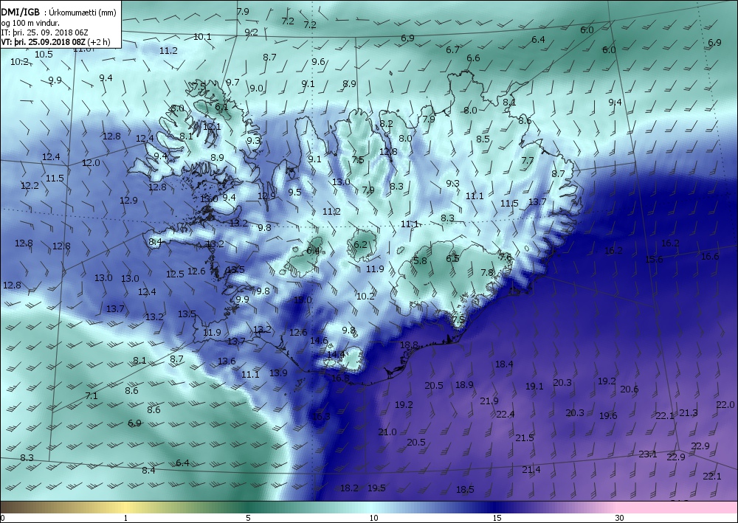The height and width of the screenshot is (523, 738).
Task: Click the value 18.9 on the map
Action: coord(464,385)
